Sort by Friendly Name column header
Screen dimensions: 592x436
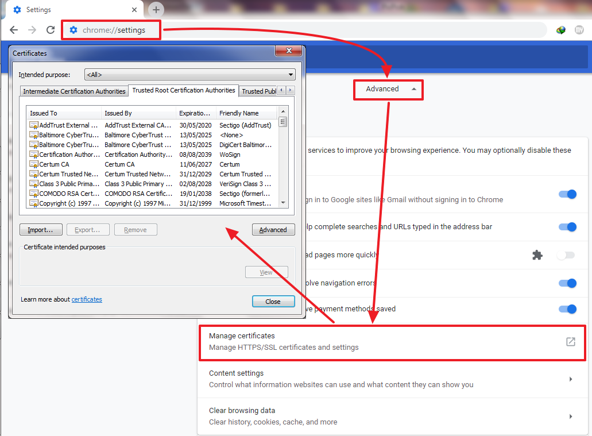tap(246, 113)
